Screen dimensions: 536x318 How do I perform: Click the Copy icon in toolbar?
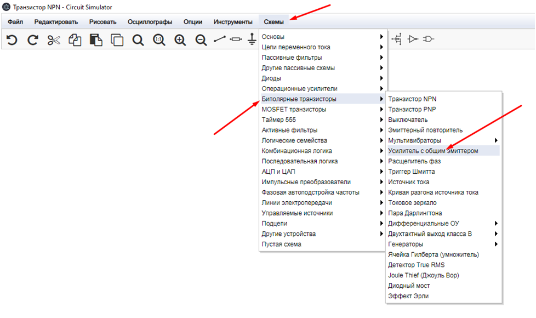point(75,40)
